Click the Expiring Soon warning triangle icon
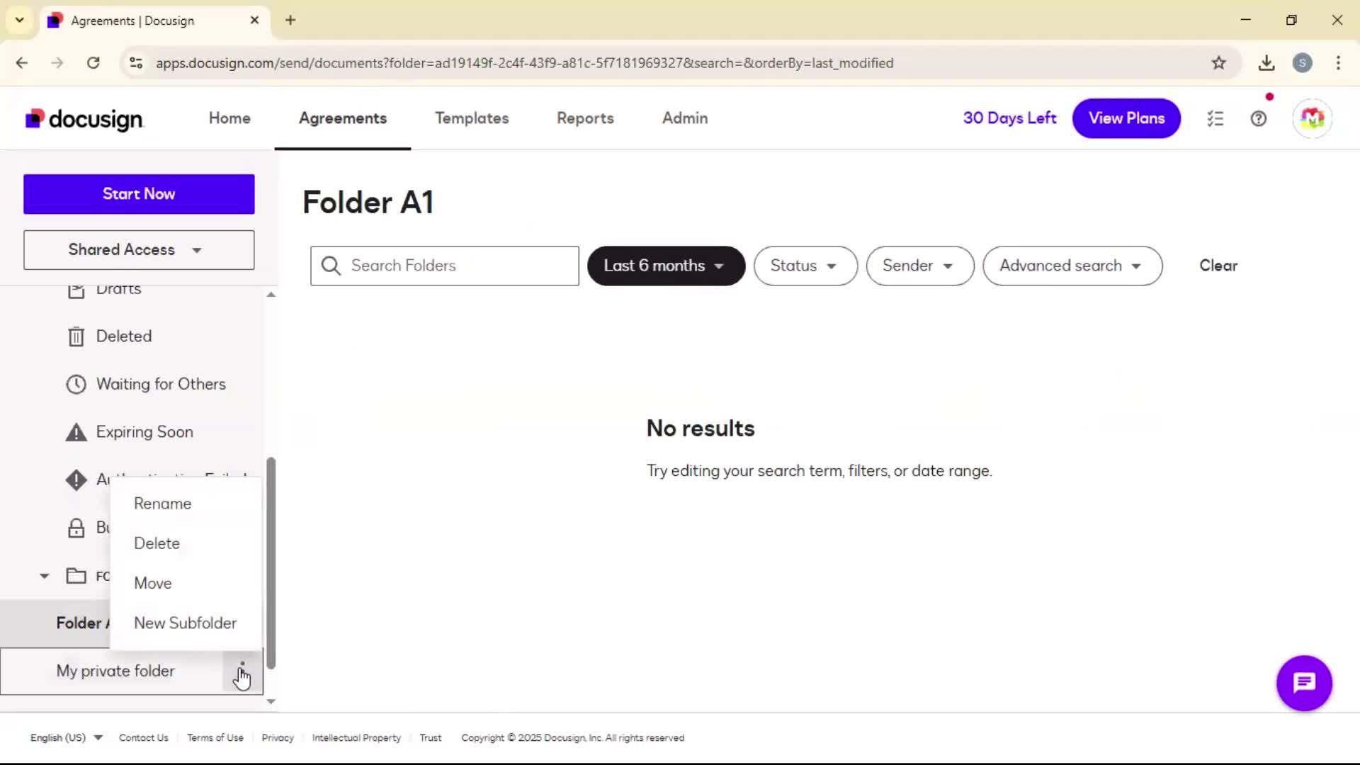 (x=76, y=432)
